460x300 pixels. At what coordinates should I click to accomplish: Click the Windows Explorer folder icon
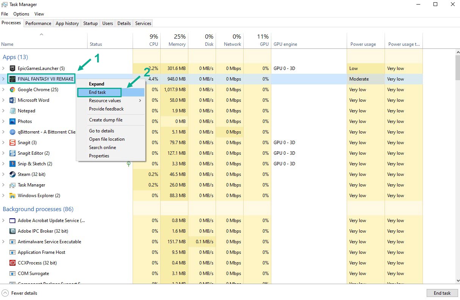pos(12,196)
